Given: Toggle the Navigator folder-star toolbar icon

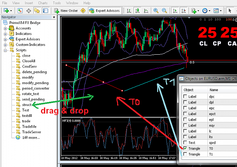Looking at the screenshot, I should (x=37, y=11).
